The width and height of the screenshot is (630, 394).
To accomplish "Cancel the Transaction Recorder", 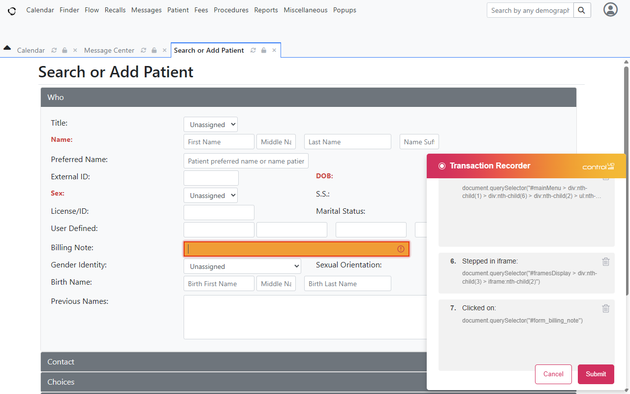I will pos(553,374).
